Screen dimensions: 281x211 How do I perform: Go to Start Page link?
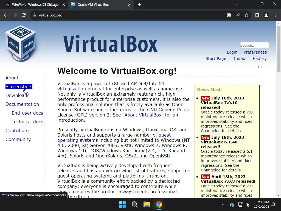click(x=216, y=59)
